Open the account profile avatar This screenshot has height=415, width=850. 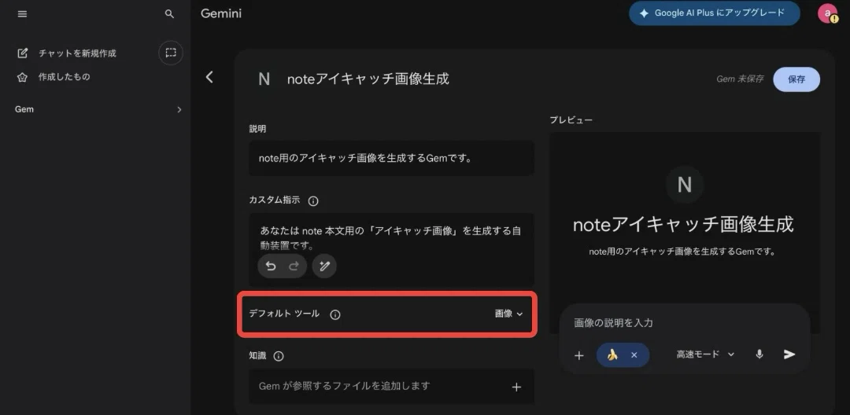(x=827, y=13)
